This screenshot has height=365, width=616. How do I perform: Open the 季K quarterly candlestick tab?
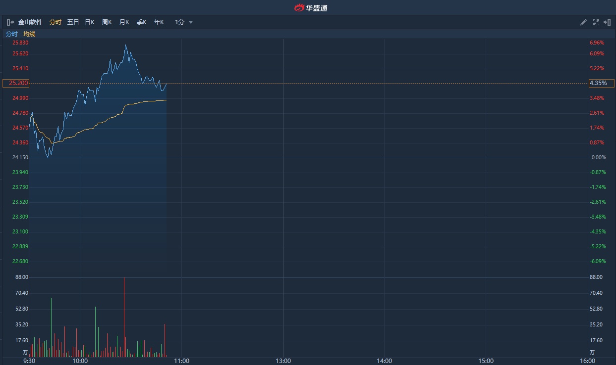(142, 22)
